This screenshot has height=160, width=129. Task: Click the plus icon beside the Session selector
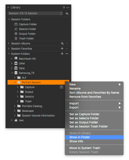pos(67,13)
